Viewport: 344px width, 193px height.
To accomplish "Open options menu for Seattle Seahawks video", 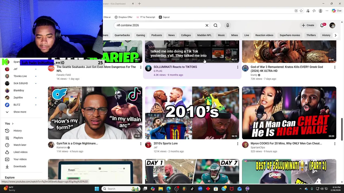I will point(141,67).
